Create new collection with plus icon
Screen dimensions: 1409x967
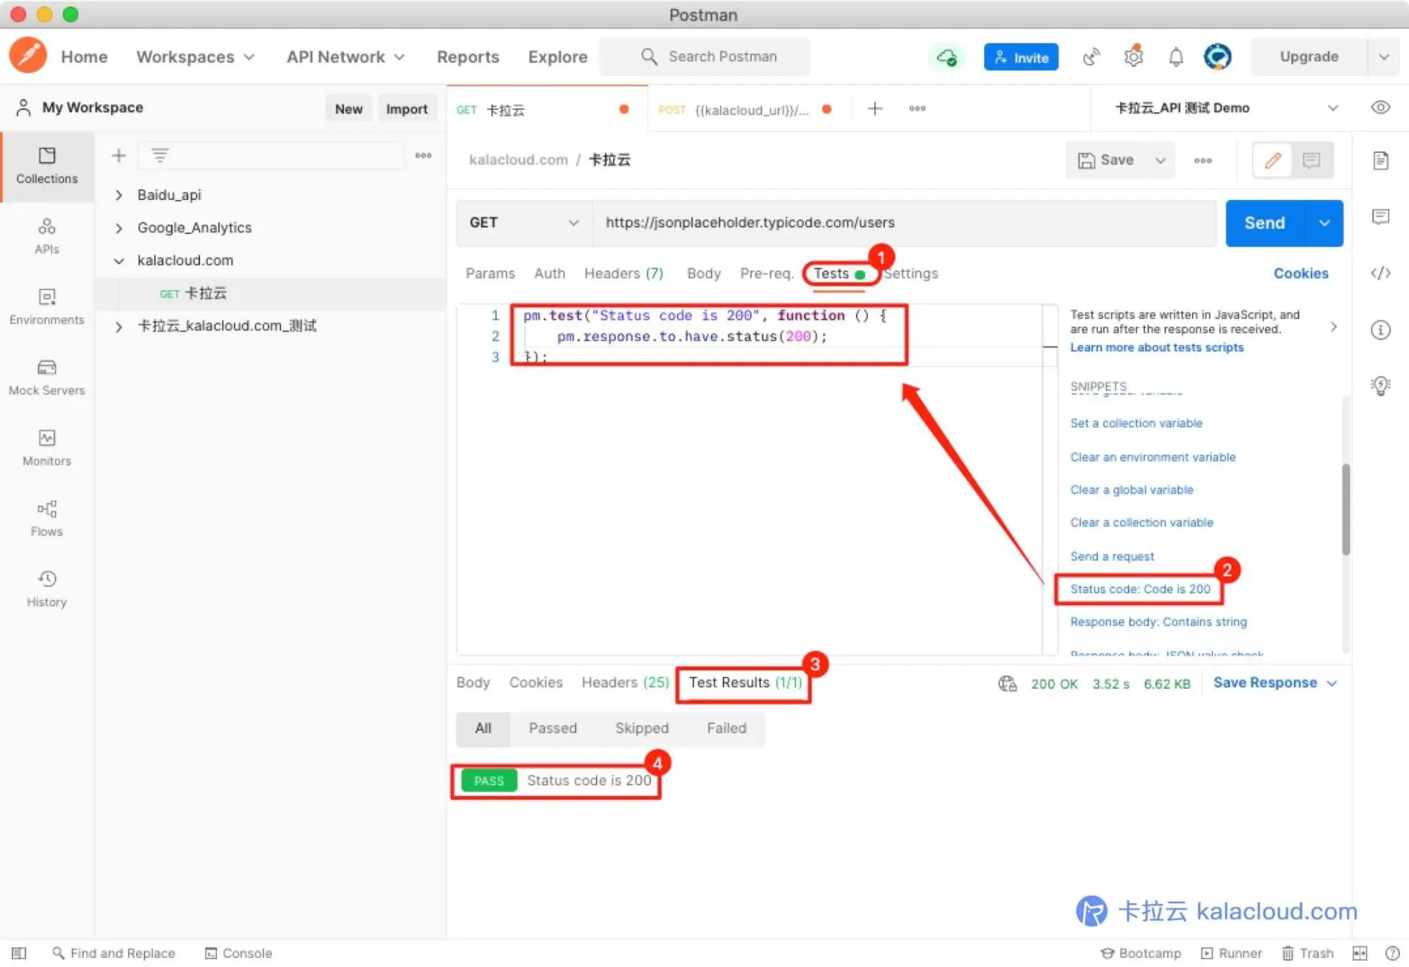coord(118,155)
